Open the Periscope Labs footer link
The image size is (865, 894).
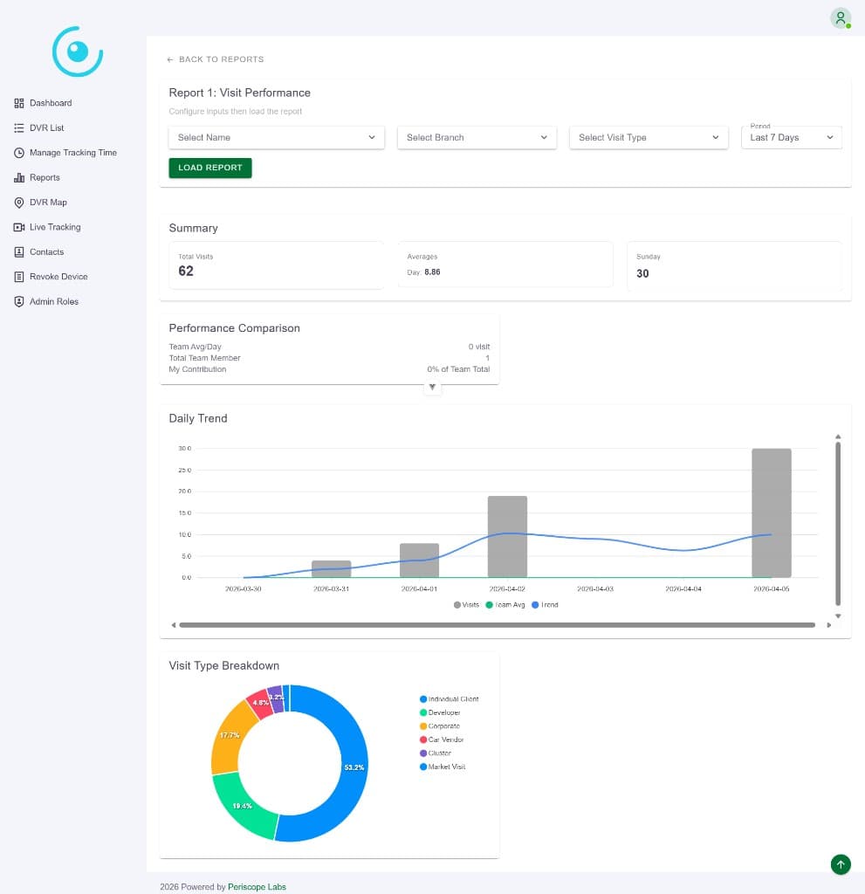point(257,886)
